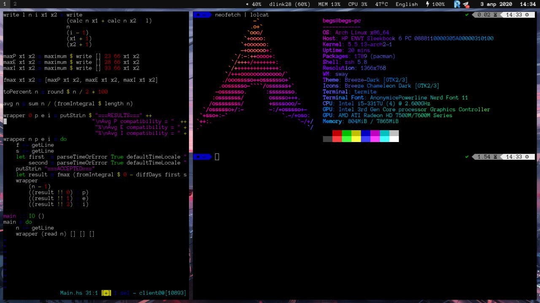The width and height of the screenshot is (540, 303).
Task: Click the green checkmark beside 1.54
Action: (x=467, y=157)
